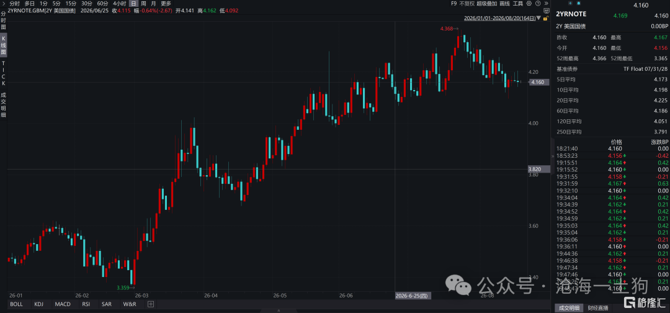Add a new indicator with plus-box icon
The width and height of the screenshot is (670, 313).
tap(150, 304)
